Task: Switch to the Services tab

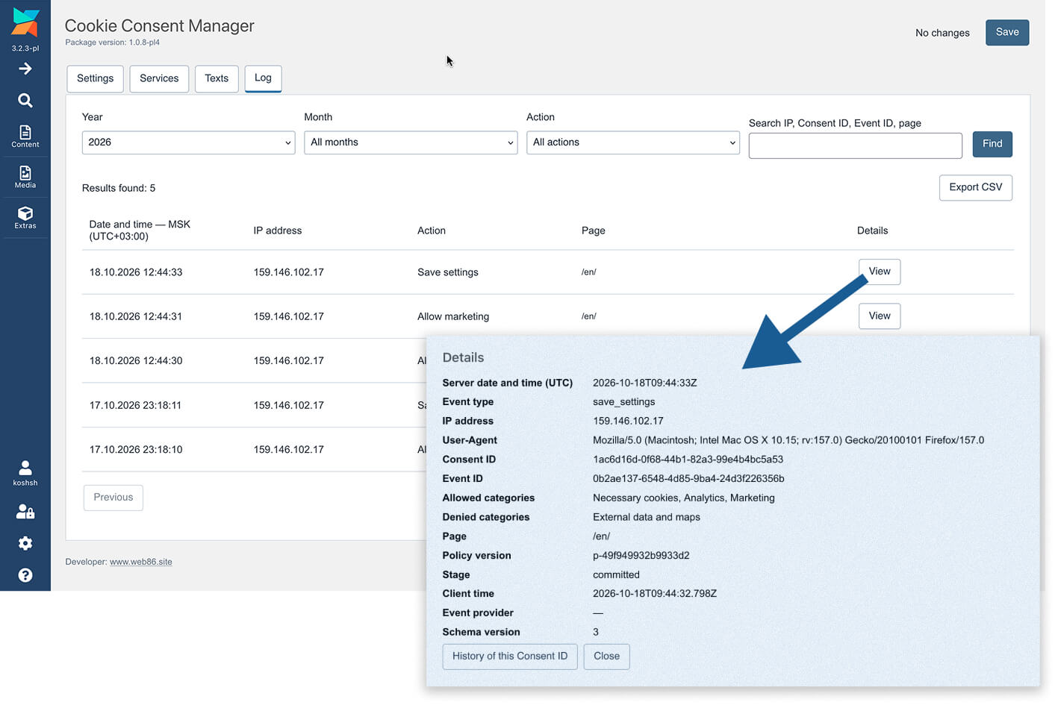Action: pos(159,78)
